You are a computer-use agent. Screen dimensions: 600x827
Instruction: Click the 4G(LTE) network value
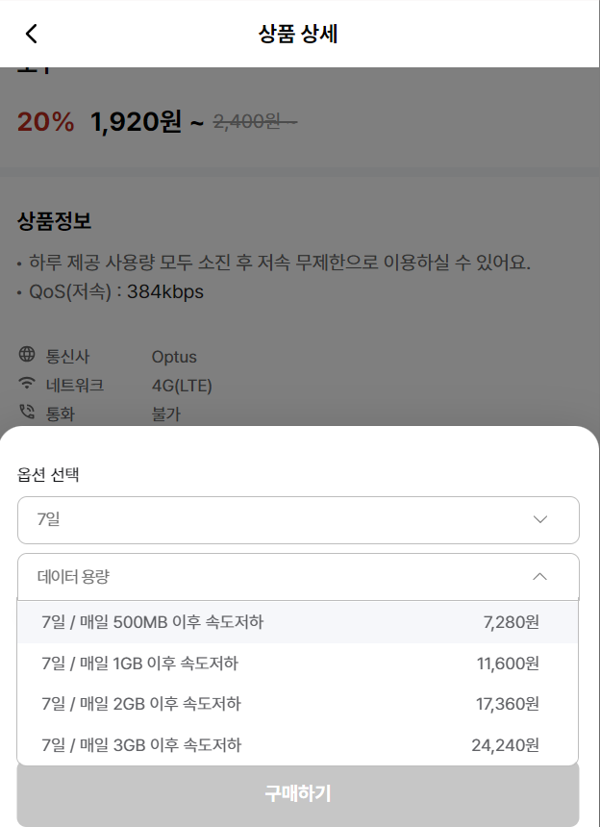pos(182,386)
